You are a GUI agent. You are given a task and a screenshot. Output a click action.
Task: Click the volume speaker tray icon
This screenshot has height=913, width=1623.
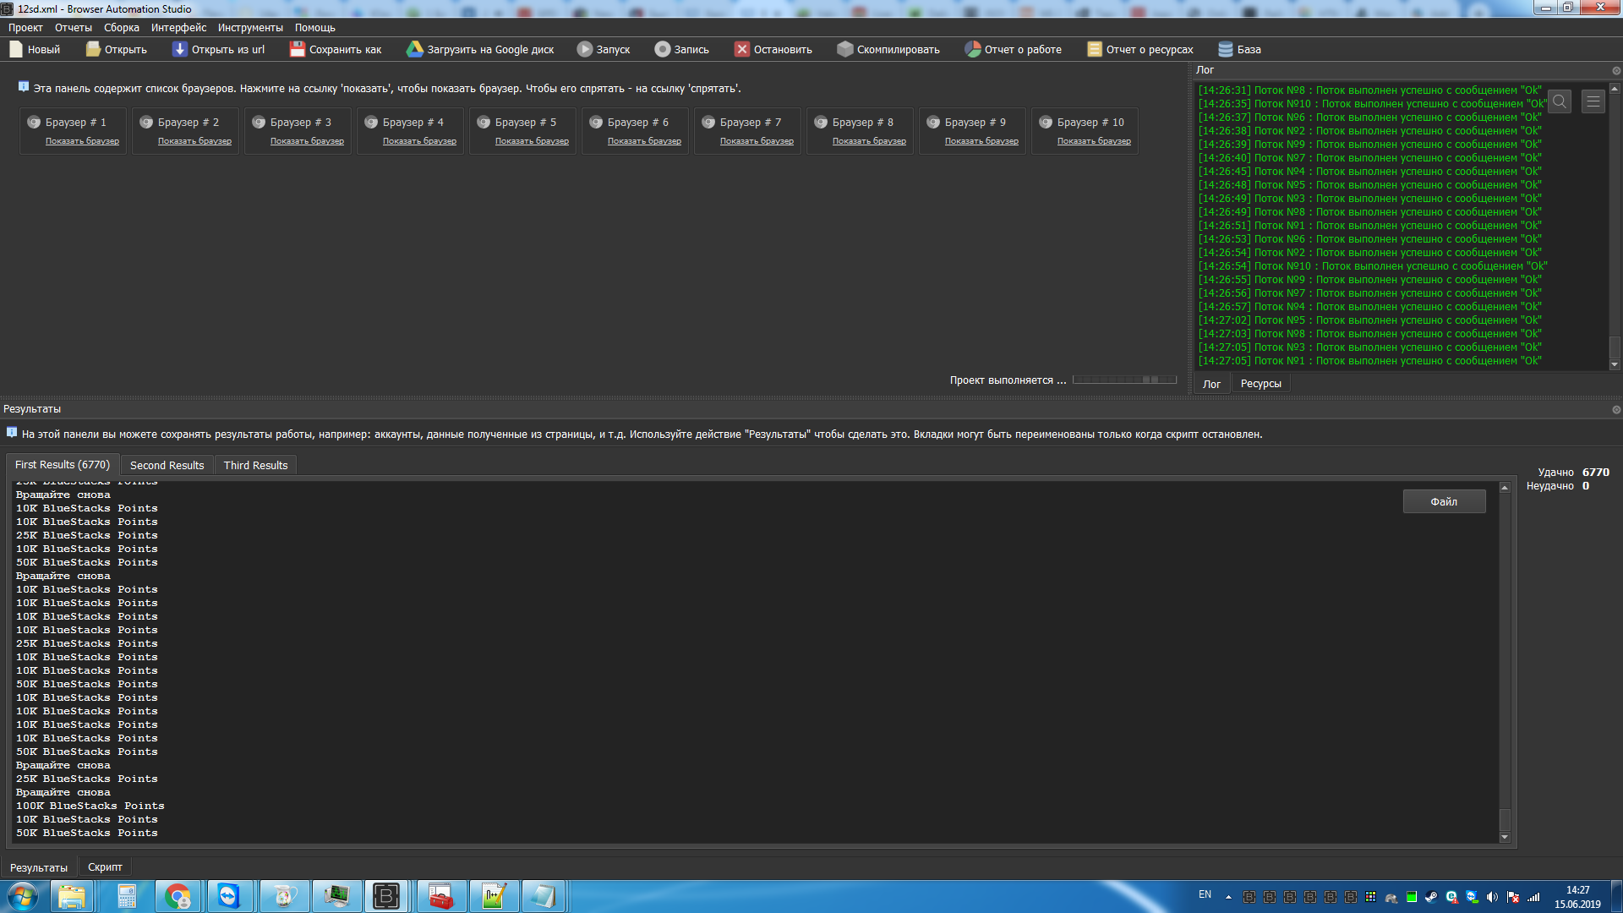point(1492,897)
